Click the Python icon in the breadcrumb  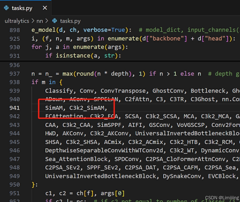(x=54, y=21)
